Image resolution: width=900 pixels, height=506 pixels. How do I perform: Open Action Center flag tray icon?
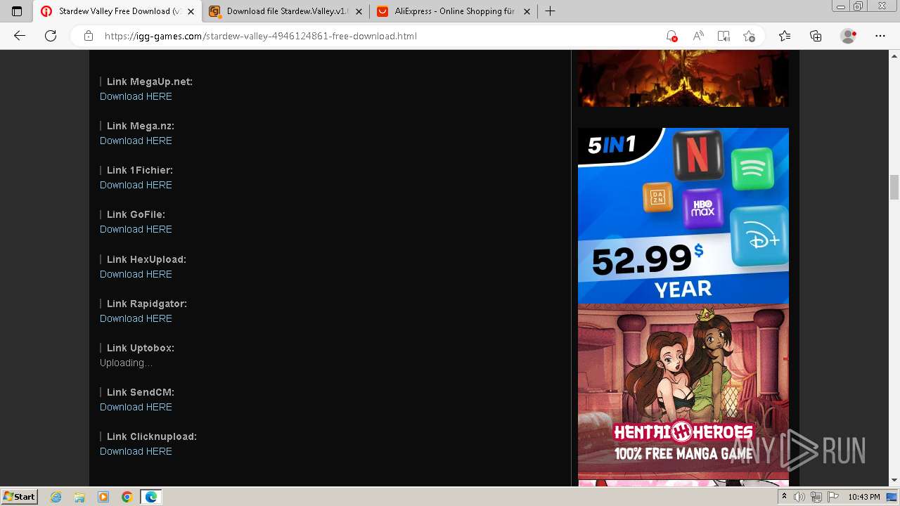832,497
